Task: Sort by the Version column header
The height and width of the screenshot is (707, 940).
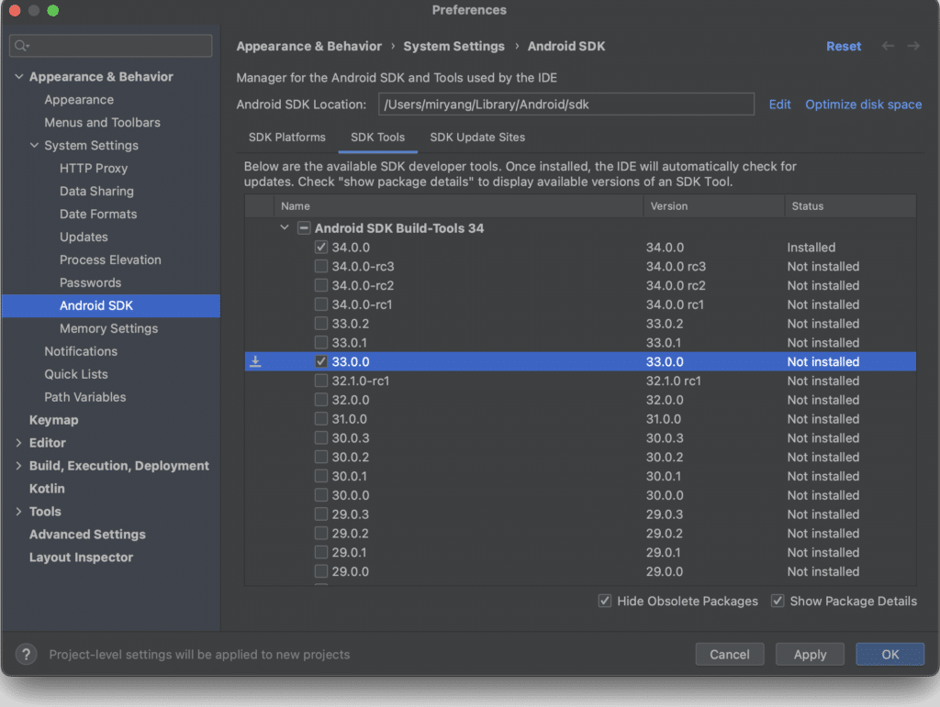Action: (714, 206)
